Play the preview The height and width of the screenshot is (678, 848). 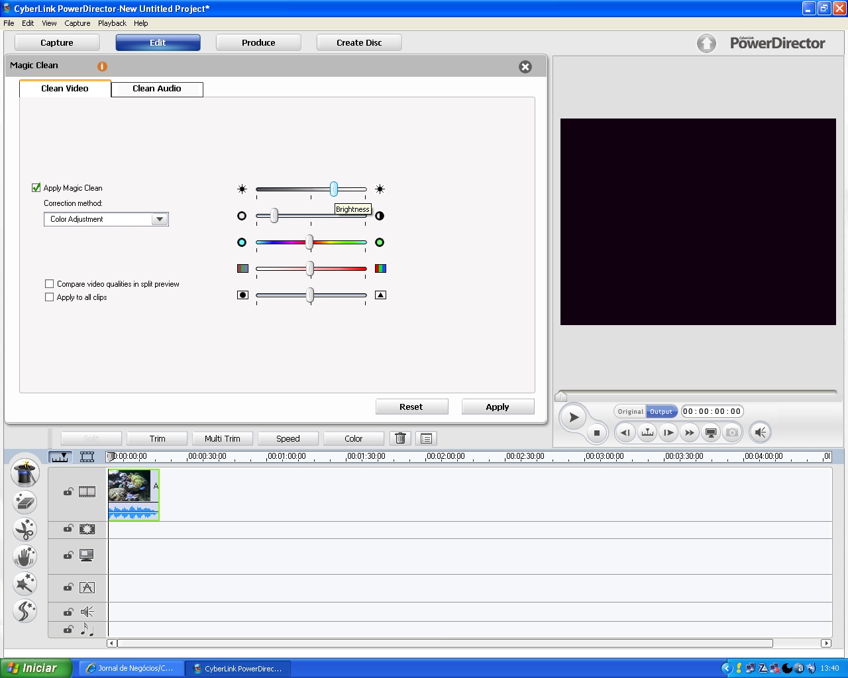(574, 417)
